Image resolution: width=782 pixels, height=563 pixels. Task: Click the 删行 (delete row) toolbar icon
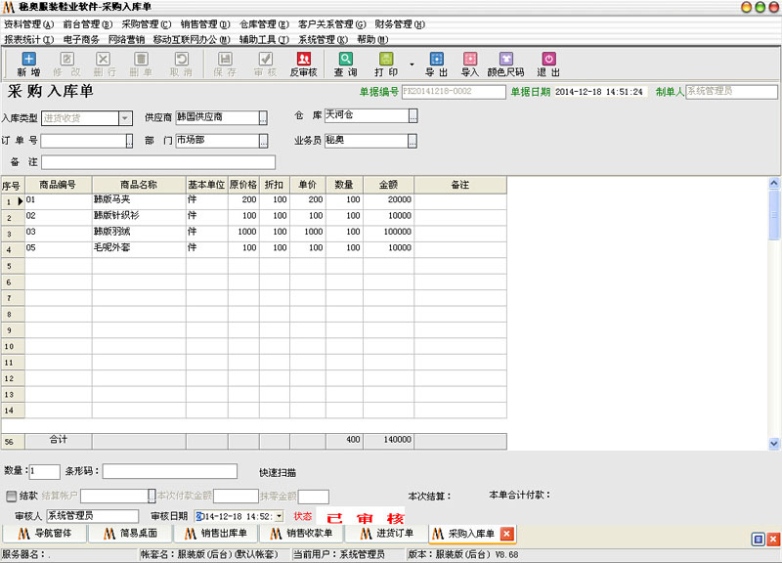point(104,64)
